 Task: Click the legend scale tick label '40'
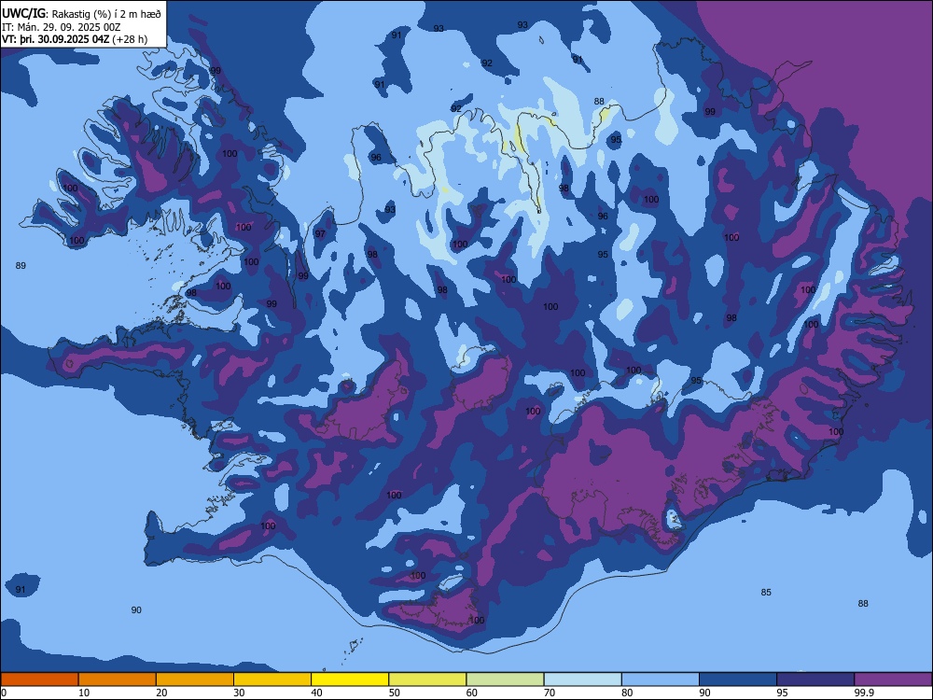tap(316, 693)
